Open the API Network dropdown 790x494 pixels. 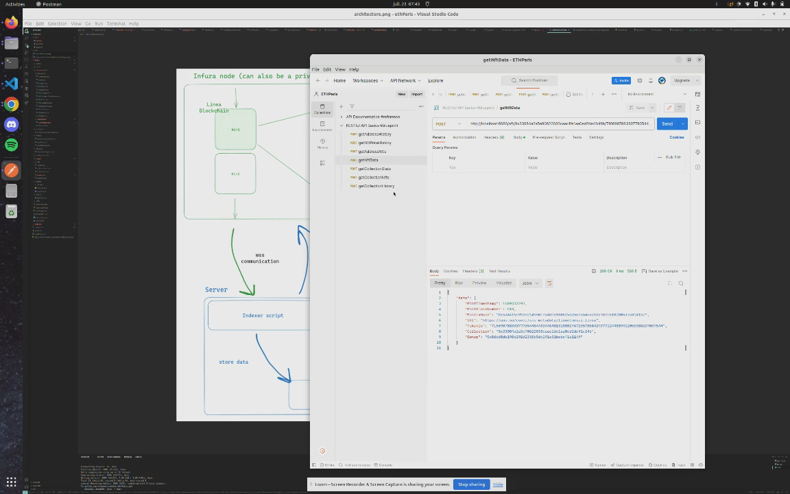pos(405,81)
